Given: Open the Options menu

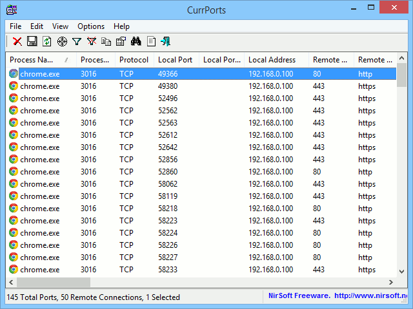Looking at the screenshot, I should point(91,26).
